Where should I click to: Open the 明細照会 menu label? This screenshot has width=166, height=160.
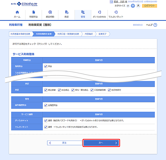(x=33, y=17)
